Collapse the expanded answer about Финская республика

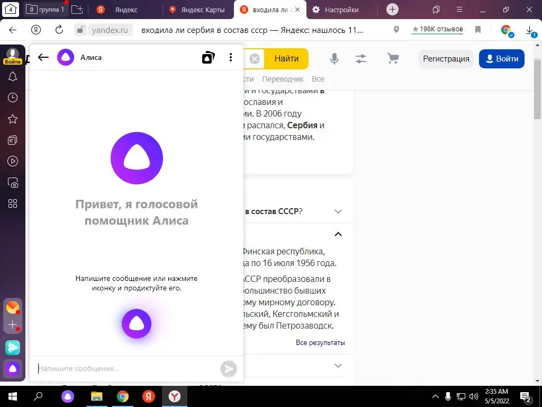pyautogui.click(x=338, y=234)
